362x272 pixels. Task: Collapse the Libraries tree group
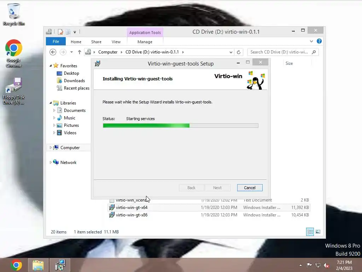point(51,103)
